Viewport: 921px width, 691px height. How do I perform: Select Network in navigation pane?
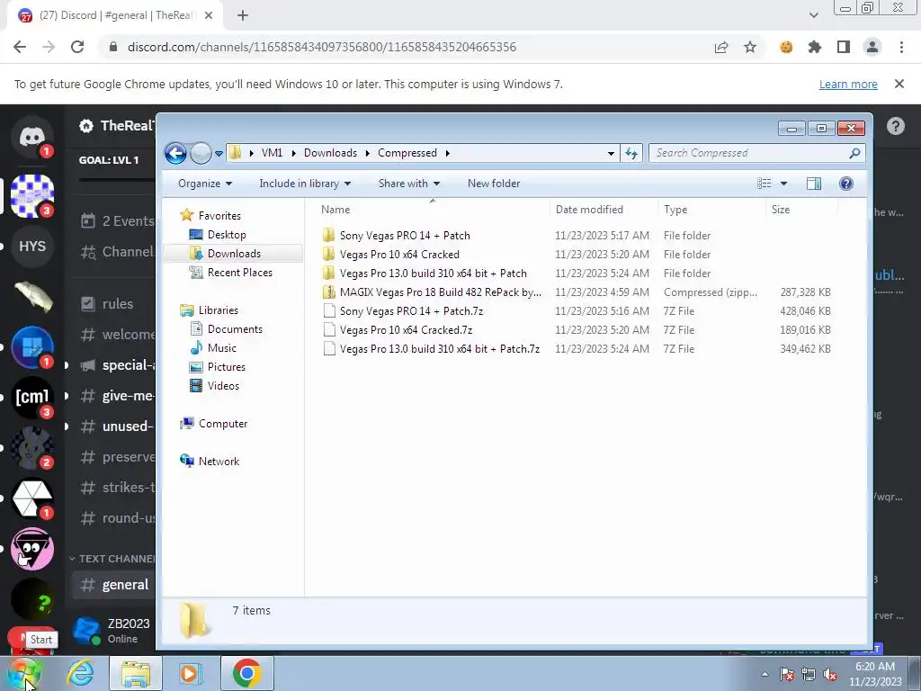coord(219,462)
